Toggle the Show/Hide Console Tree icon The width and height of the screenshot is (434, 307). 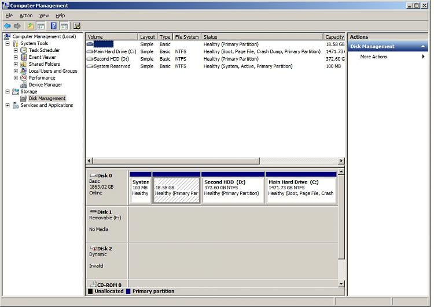pyautogui.click(x=41, y=26)
